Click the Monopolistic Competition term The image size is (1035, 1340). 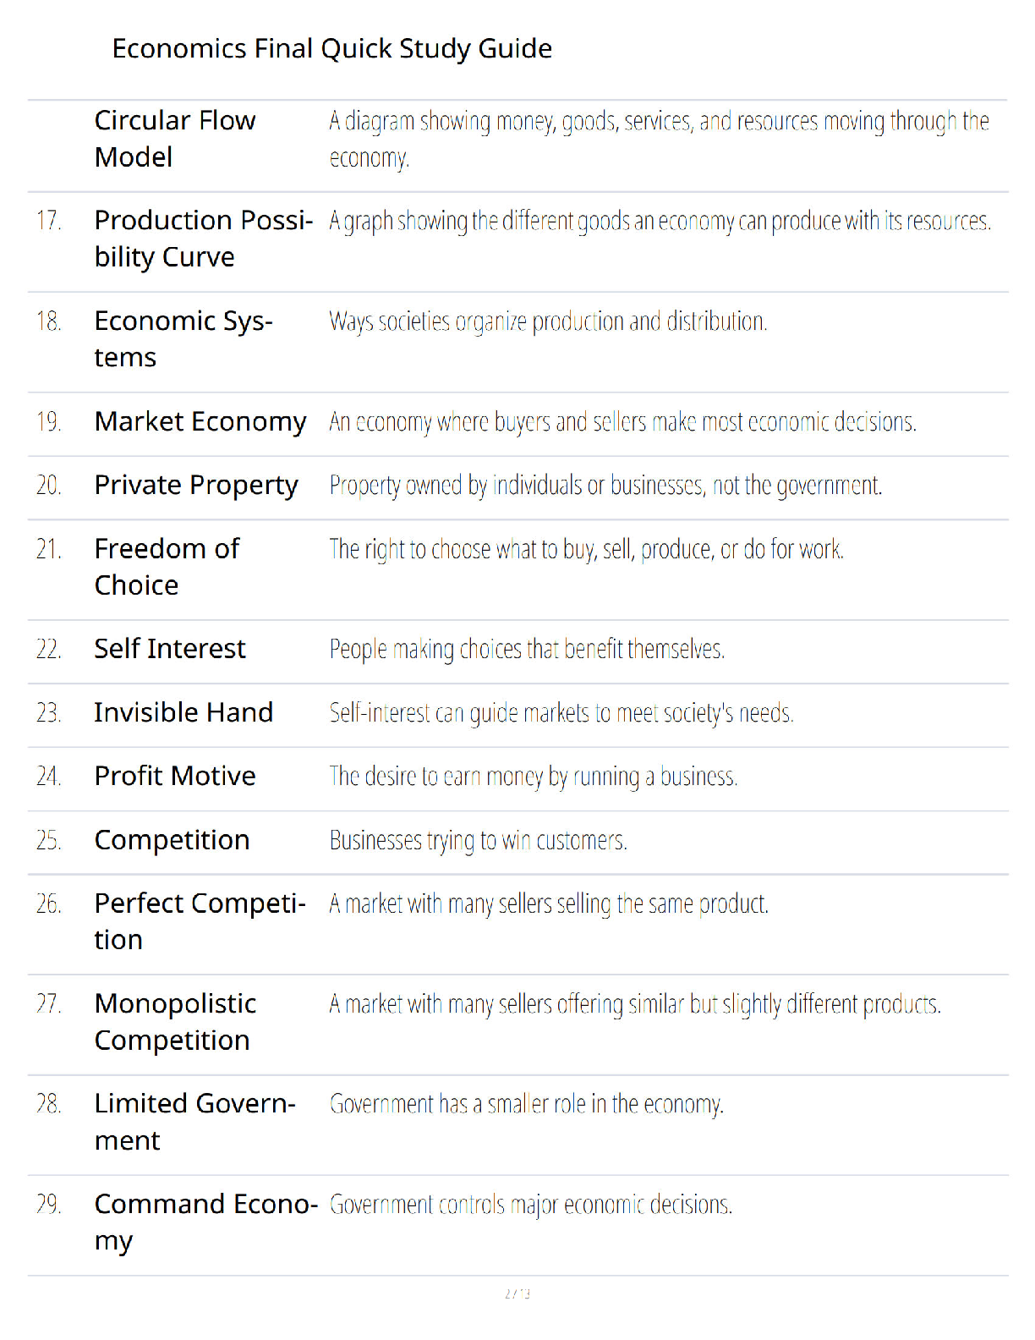click(176, 1022)
